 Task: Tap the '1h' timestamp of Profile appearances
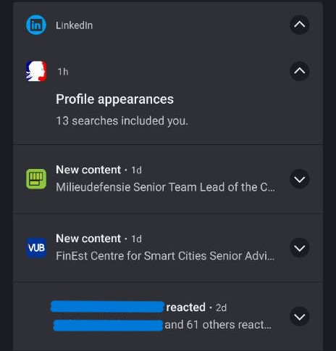[x=63, y=72]
